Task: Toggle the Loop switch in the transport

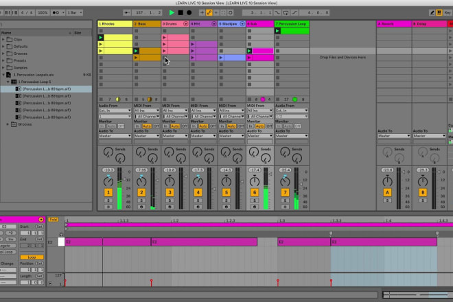Action: (x=286, y=13)
